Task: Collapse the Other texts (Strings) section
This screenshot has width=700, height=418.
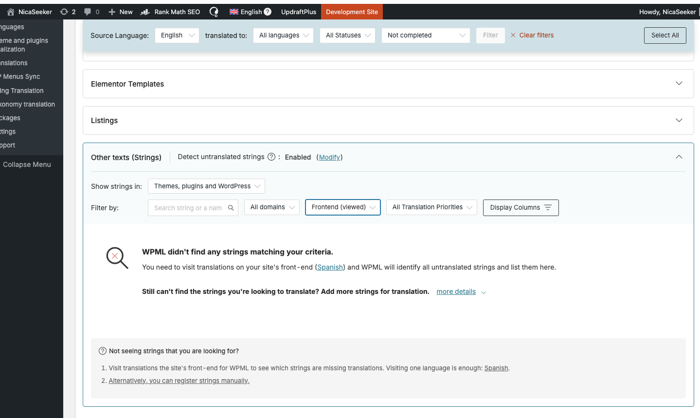Action: coord(679,157)
